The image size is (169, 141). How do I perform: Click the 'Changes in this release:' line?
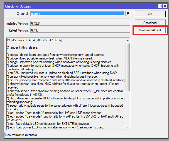[23, 47]
